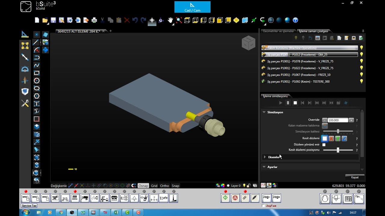Adjust the Simülasyon kalitesi slider
Viewport: 385px width, 216px height.
[338, 131]
